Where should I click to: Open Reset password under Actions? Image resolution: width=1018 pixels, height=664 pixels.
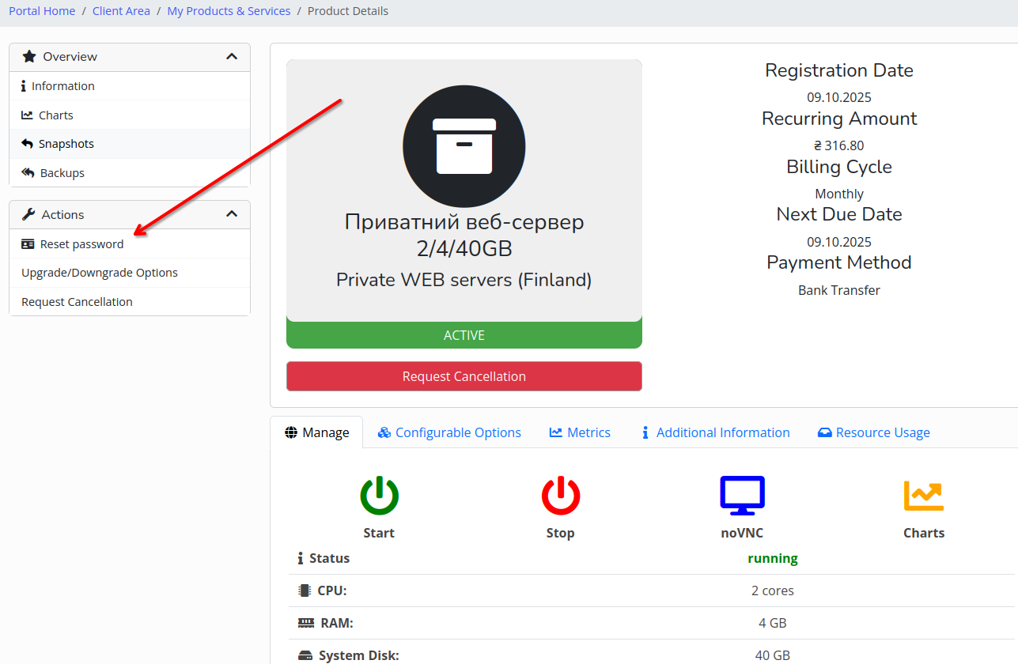(x=80, y=243)
